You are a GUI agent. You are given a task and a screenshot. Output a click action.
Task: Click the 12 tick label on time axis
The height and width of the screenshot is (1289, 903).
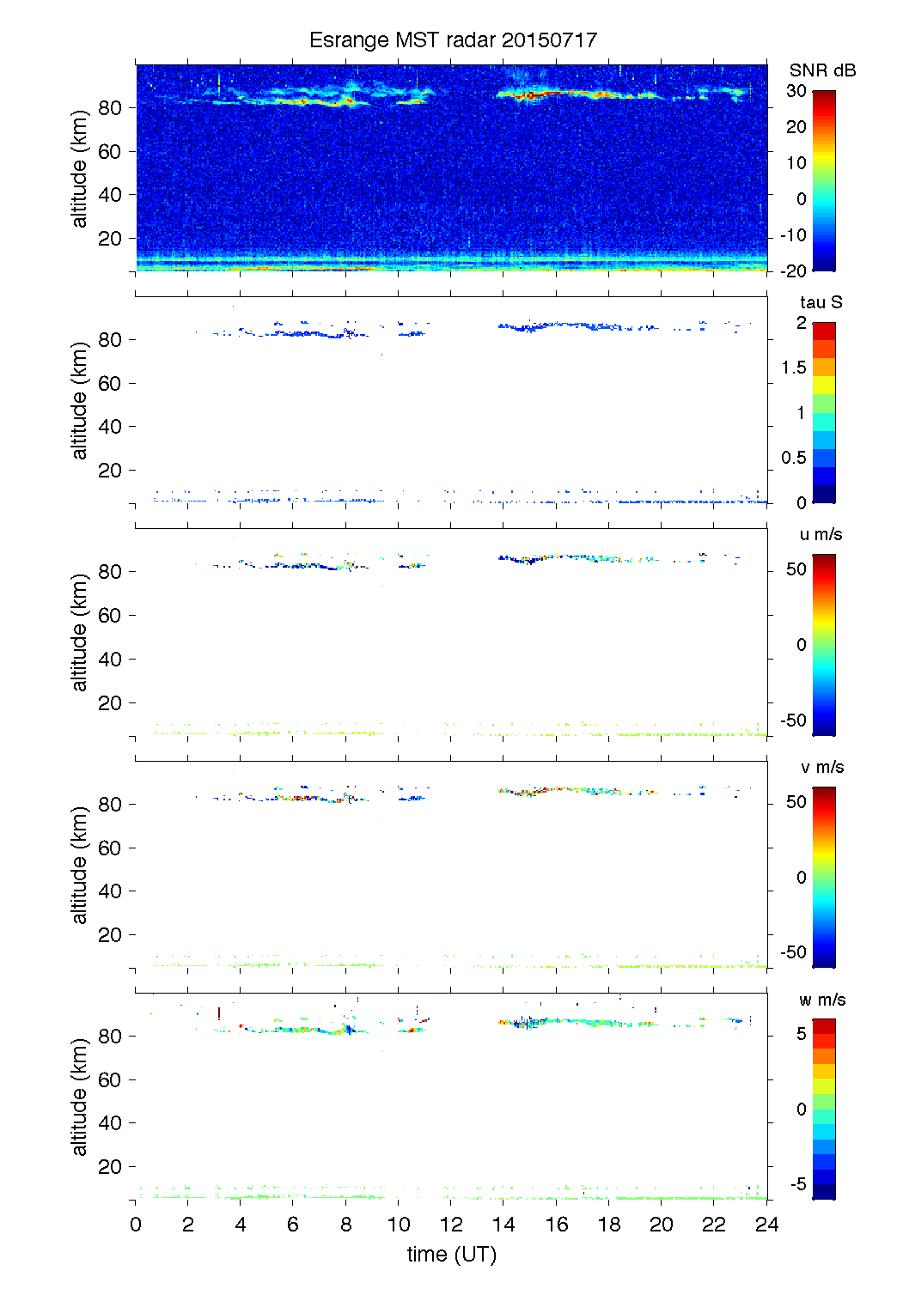pyautogui.click(x=451, y=1225)
